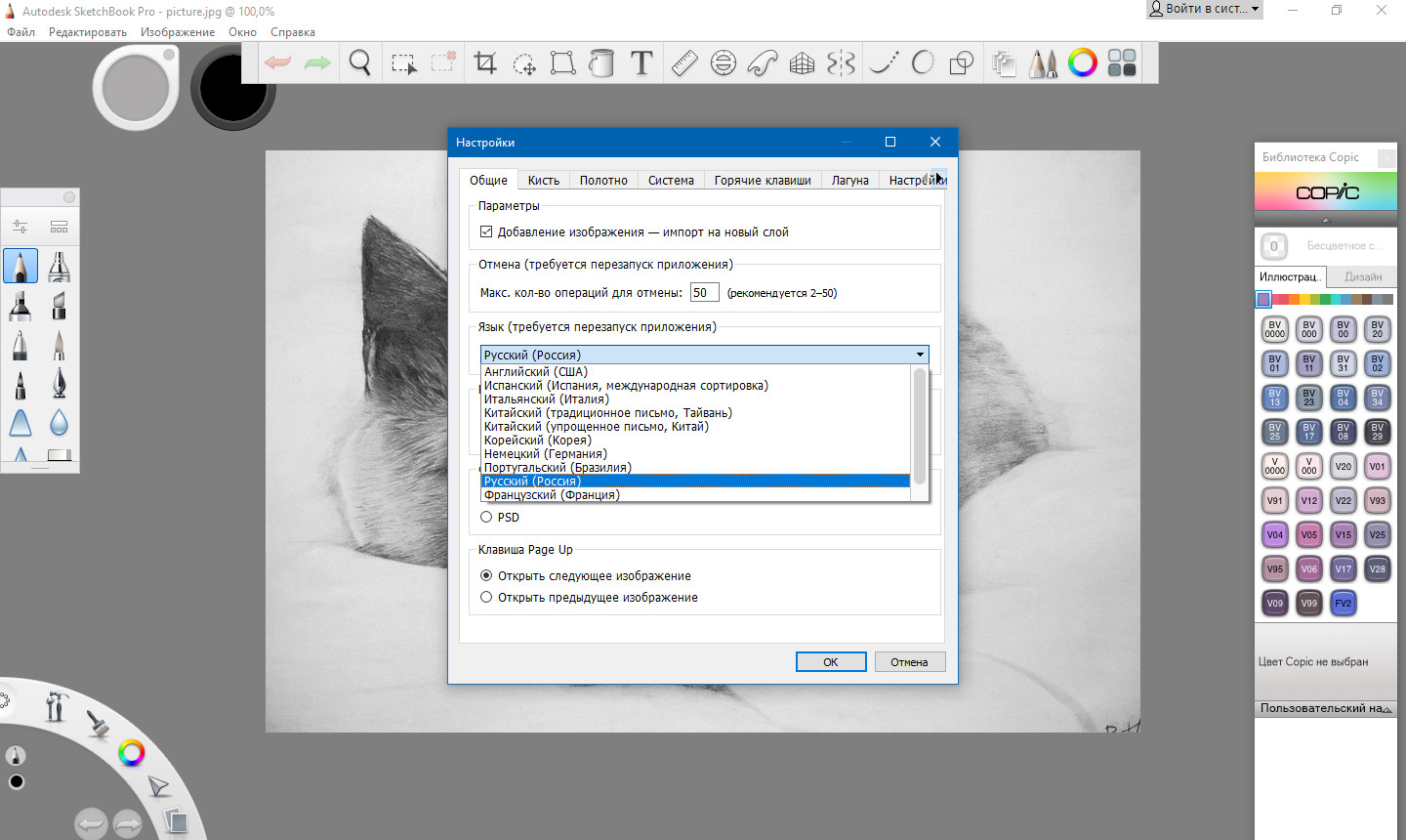Screen dimensions: 1406x840
Task: Click the Undo arrow in the top toolbar
Action: pos(278,63)
